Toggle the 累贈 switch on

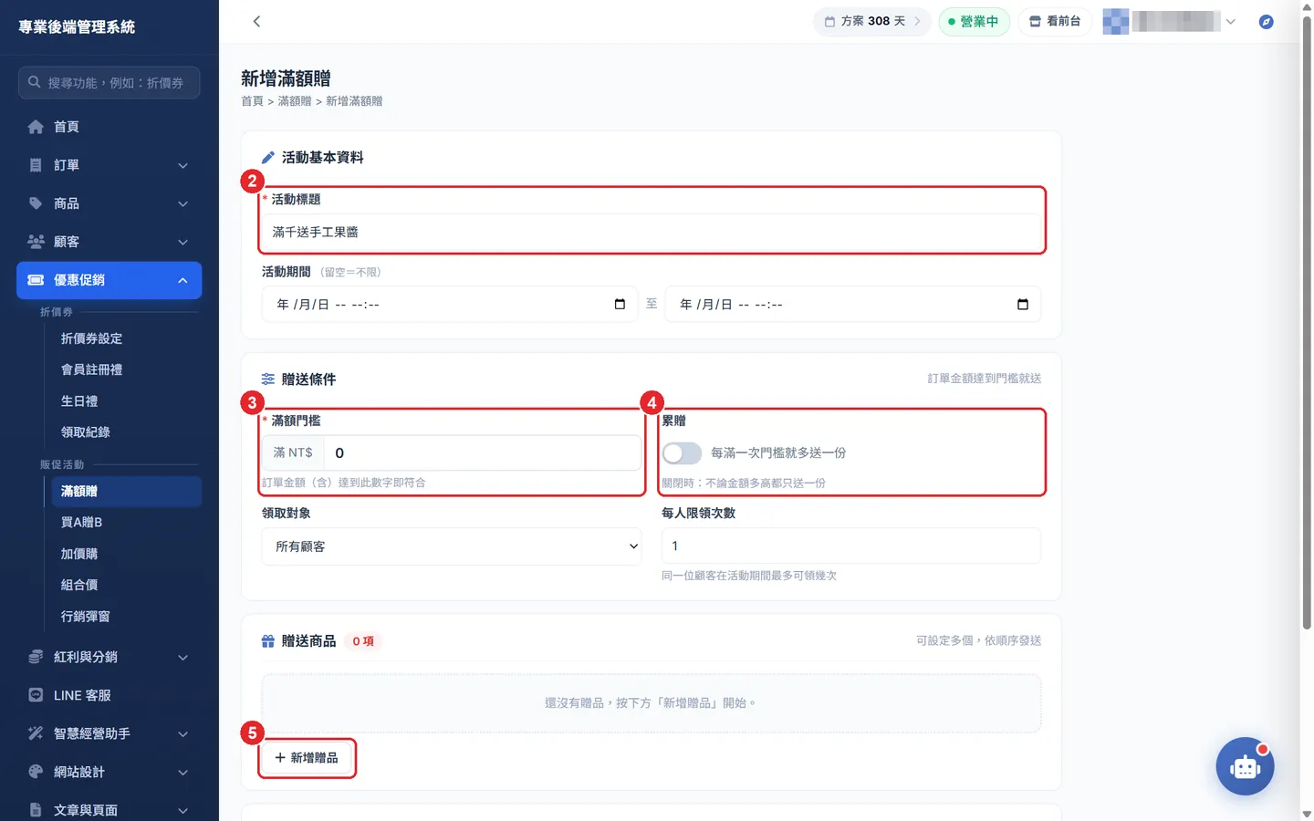tap(682, 452)
